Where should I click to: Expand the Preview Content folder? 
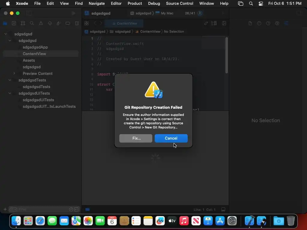tap(14, 73)
